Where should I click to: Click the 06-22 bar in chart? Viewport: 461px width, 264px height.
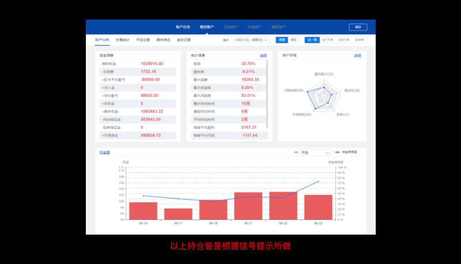click(x=283, y=206)
